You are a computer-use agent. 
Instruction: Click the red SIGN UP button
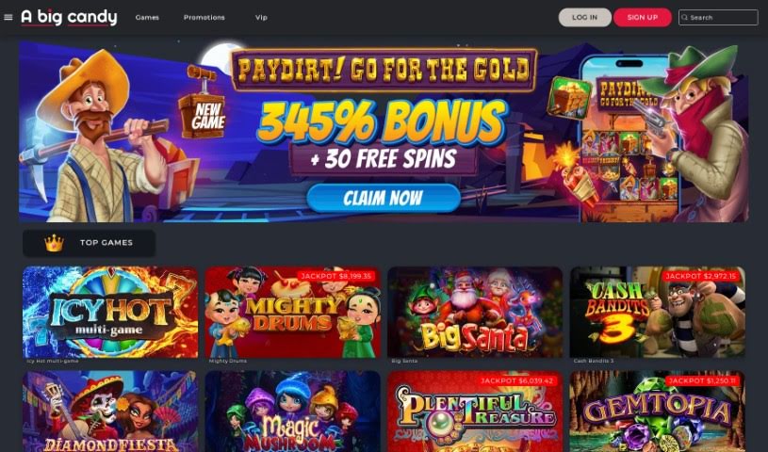642,17
